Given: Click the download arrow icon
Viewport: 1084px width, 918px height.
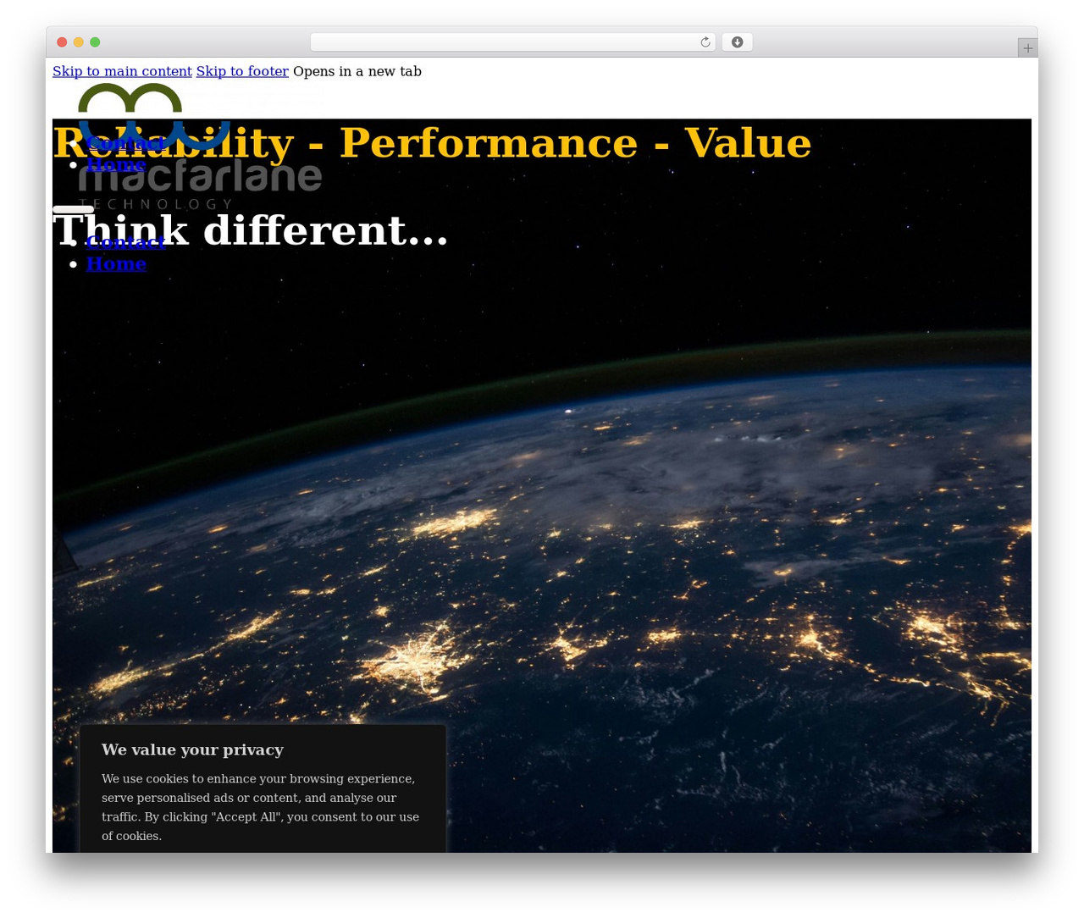Looking at the screenshot, I should pos(738,42).
